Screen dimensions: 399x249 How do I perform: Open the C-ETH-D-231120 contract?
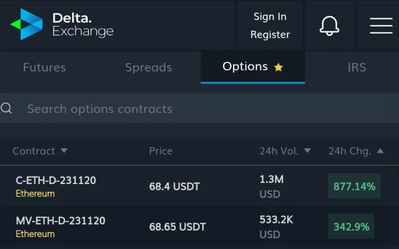tap(56, 180)
